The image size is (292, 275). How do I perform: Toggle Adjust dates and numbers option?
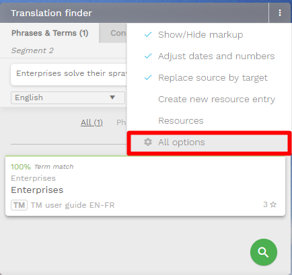pos(209,56)
